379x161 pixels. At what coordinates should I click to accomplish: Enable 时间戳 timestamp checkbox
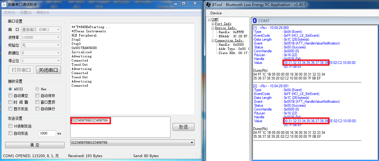11,102
